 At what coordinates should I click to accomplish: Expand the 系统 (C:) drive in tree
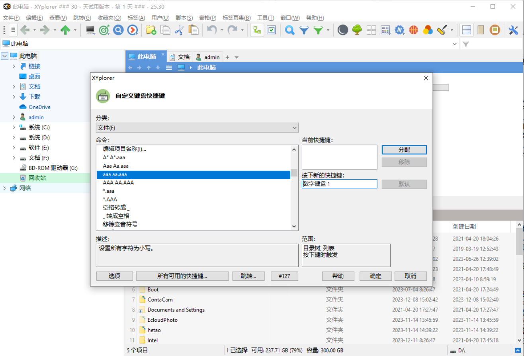(x=14, y=127)
